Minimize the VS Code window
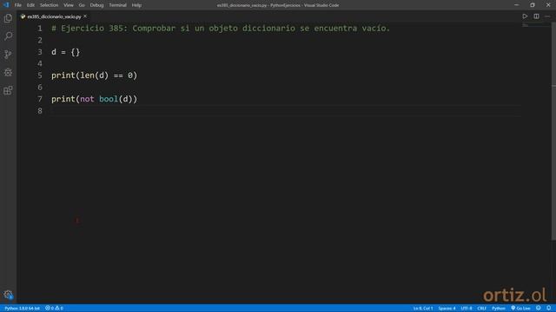The width and height of the screenshot is (556, 312). [516, 5]
